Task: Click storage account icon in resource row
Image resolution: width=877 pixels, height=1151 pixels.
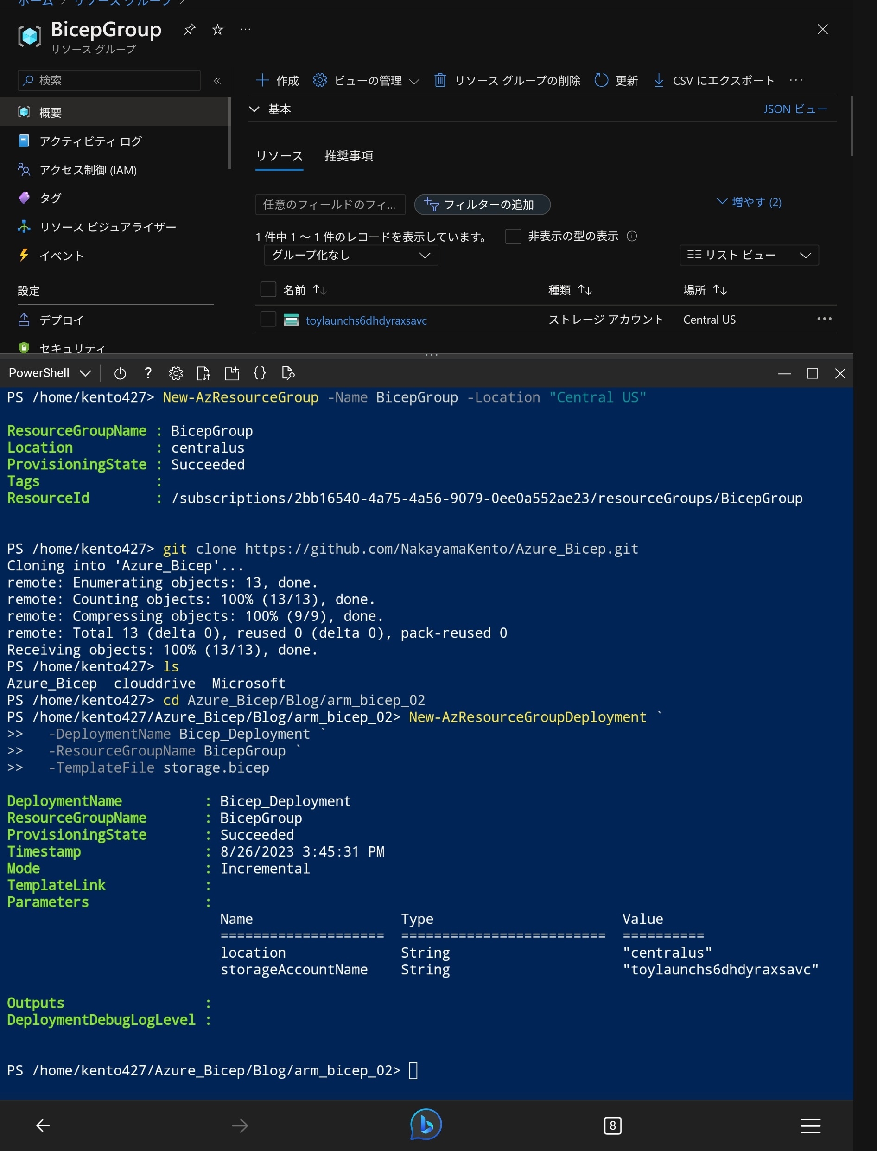Action: click(291, 320)
